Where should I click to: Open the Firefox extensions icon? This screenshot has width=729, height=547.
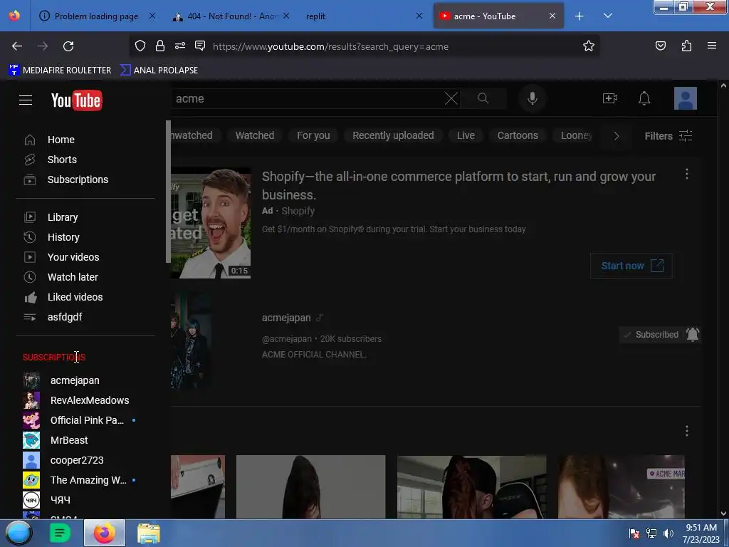[x=686, y=46]
